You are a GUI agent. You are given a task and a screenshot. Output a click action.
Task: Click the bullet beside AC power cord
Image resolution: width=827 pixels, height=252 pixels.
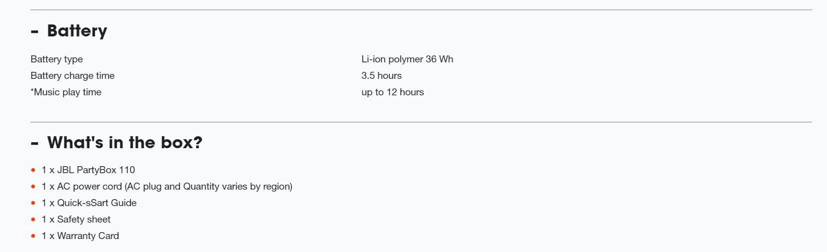click(x=33, y=187)
